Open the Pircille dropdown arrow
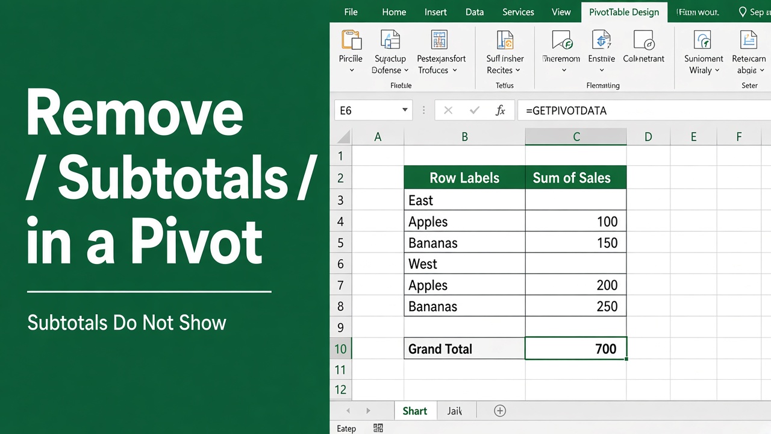This screenshot has height=434, width=771. 351,70
